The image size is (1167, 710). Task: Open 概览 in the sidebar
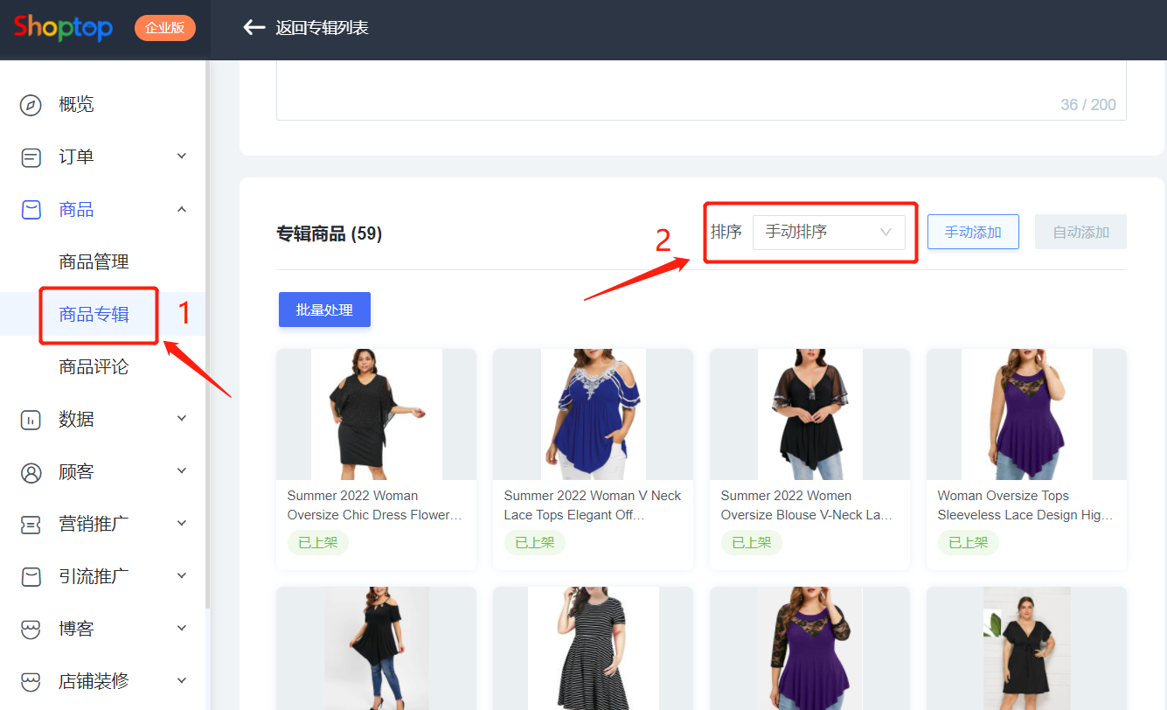click(x=77, y=105)
